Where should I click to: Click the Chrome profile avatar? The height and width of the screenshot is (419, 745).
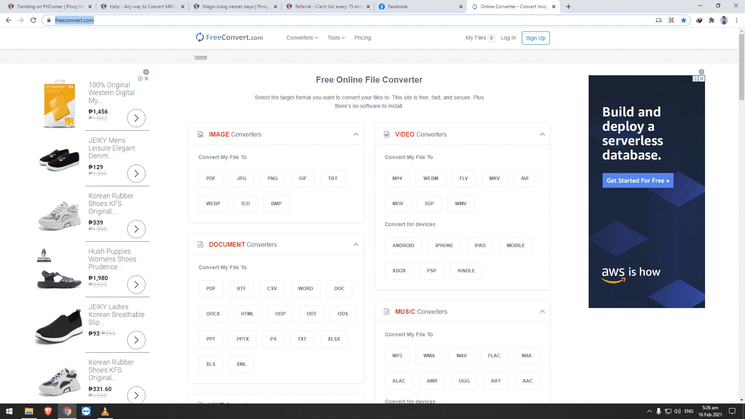tap(724, 20)
